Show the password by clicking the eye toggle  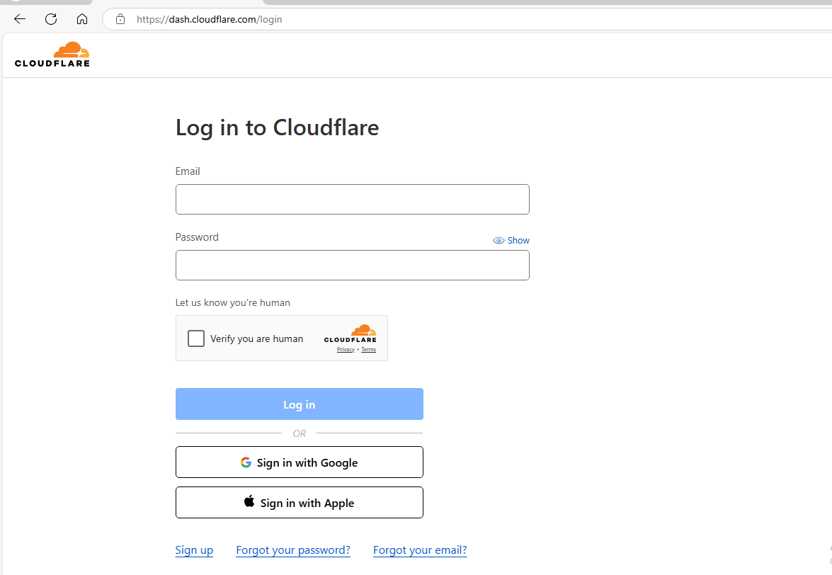pos(498,240)
